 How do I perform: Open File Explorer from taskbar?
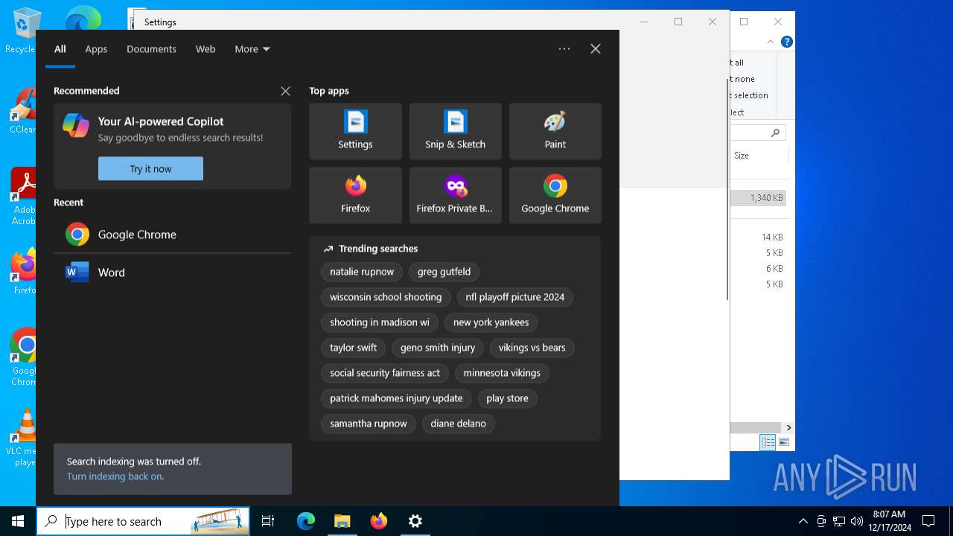pos(342,521)
